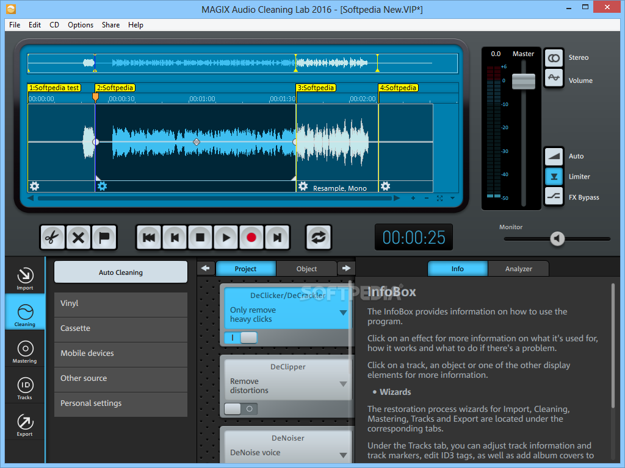Navigate effects right with arrow button
The image size is (625, 468).
346,269
